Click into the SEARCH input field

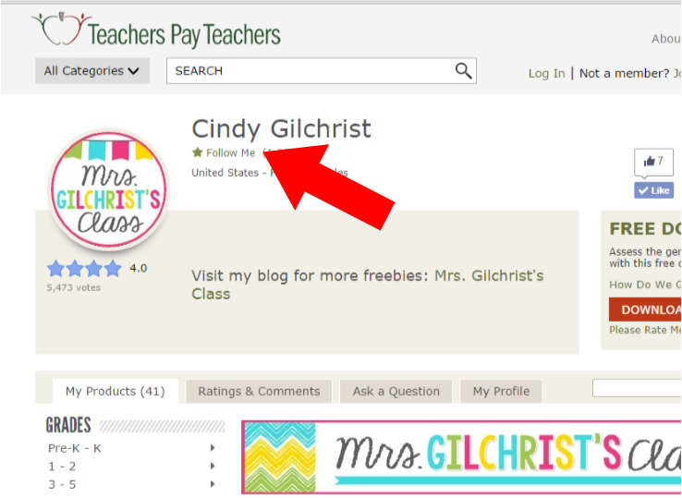pos(311,71)
